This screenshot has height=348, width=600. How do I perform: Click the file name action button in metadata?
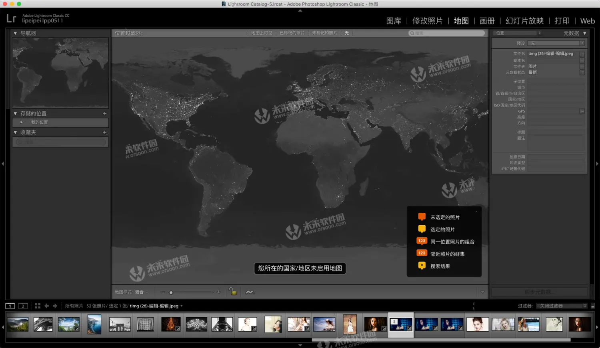582,54
